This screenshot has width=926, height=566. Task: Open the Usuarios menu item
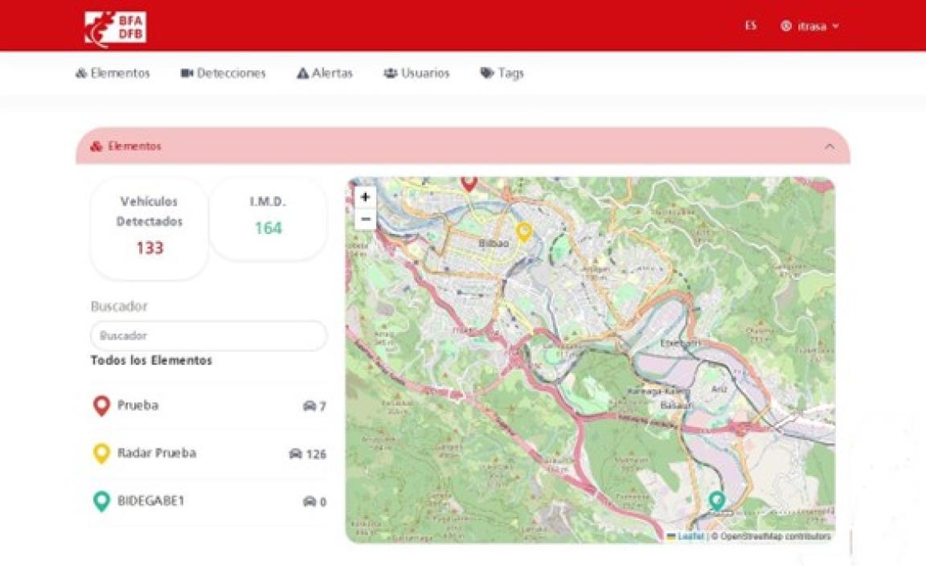pyautogui.click(x=417, y=73)
